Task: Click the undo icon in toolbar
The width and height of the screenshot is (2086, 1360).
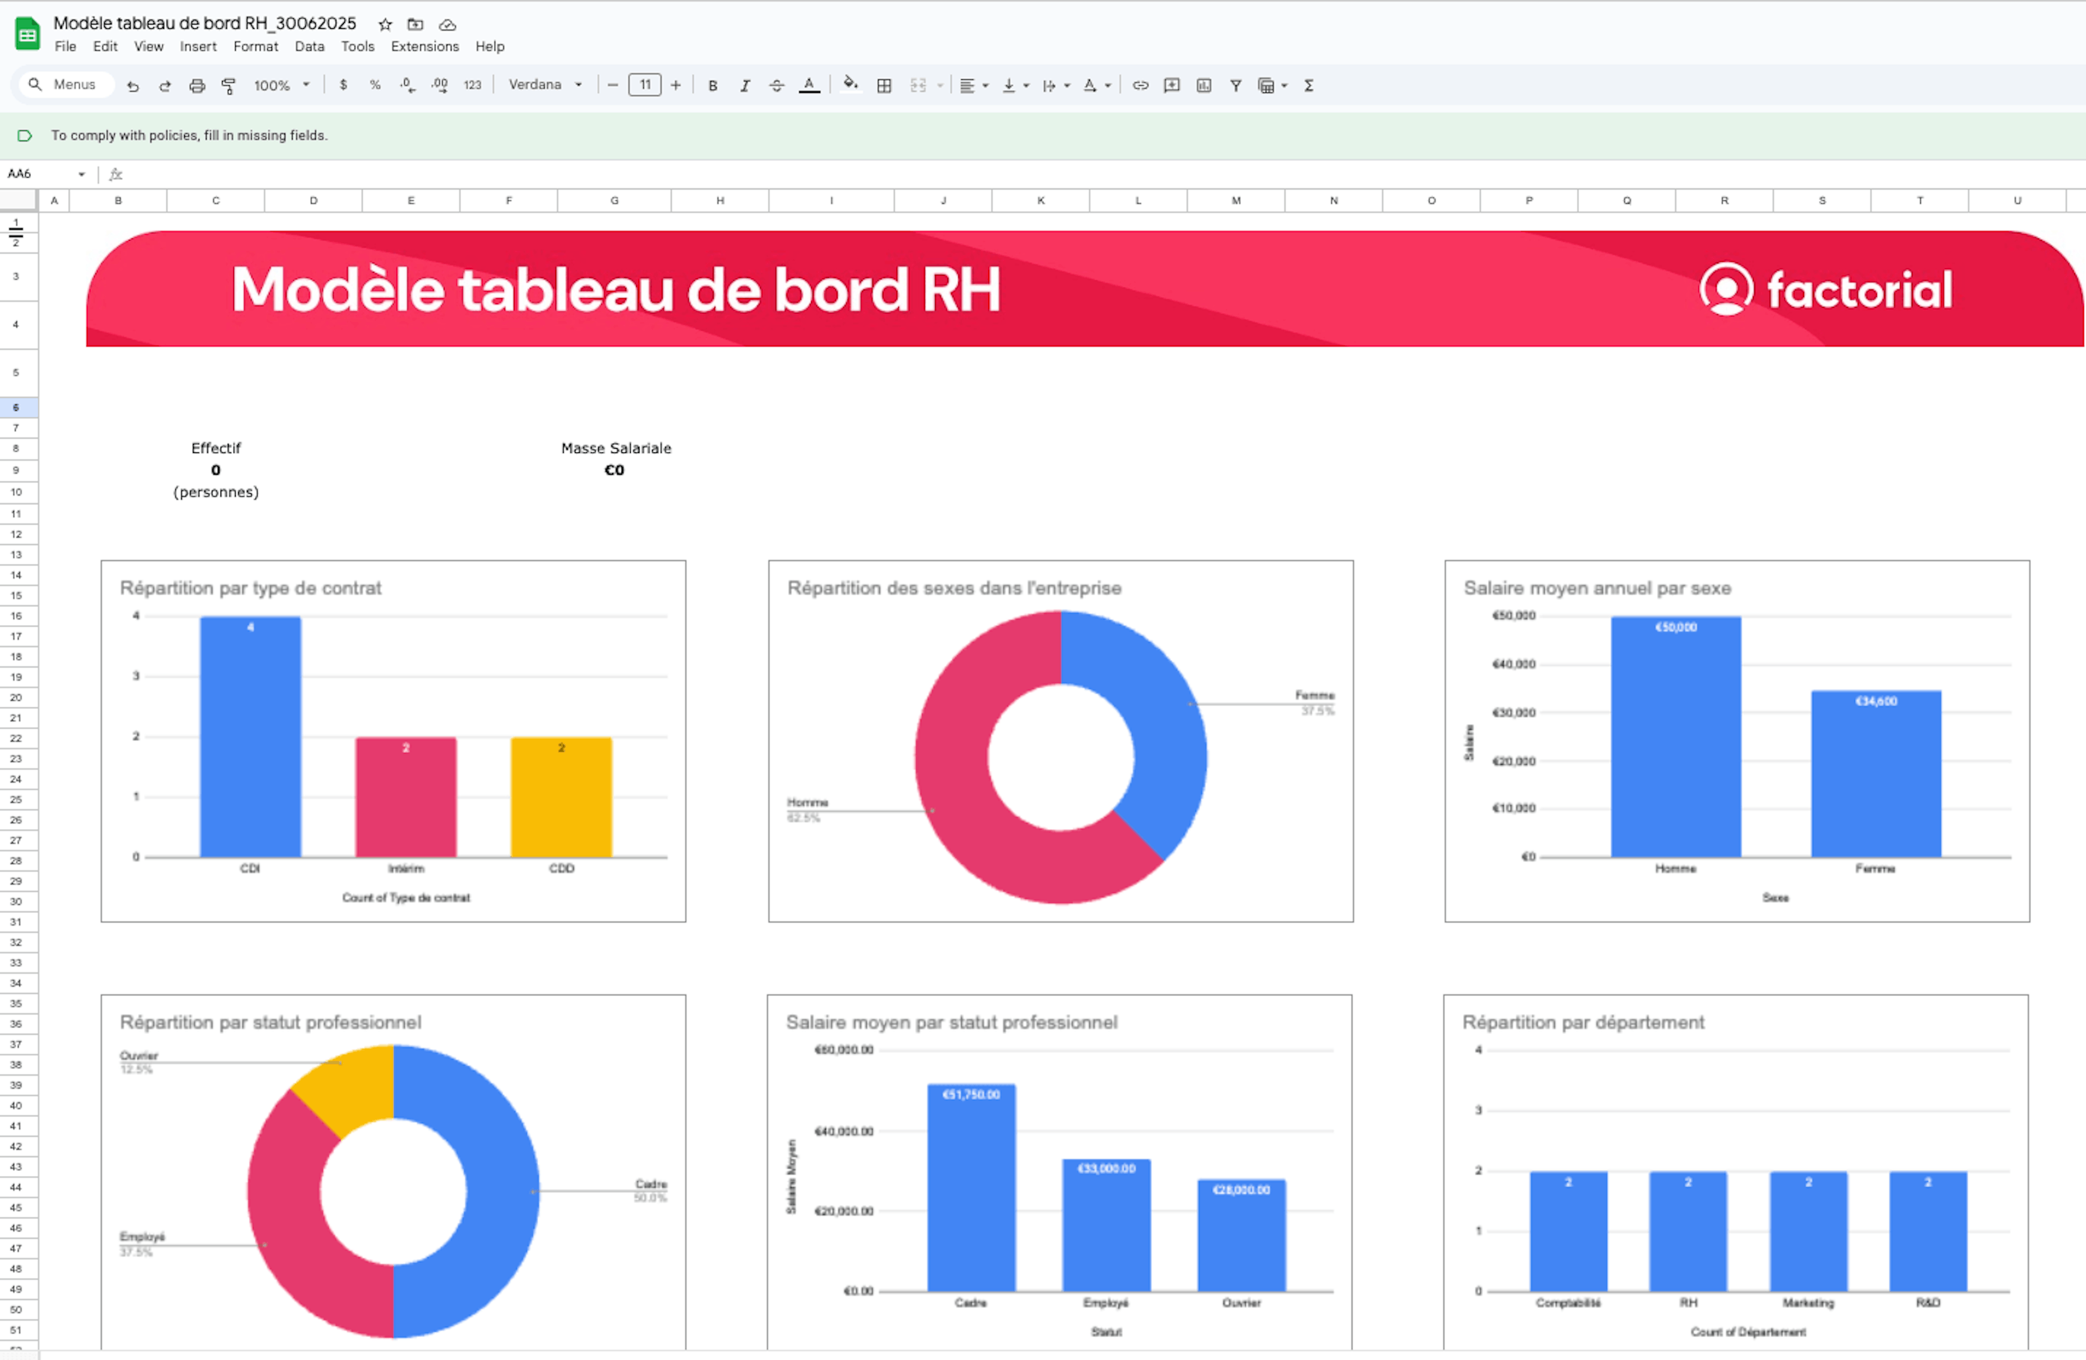Action: pos(133,85)
